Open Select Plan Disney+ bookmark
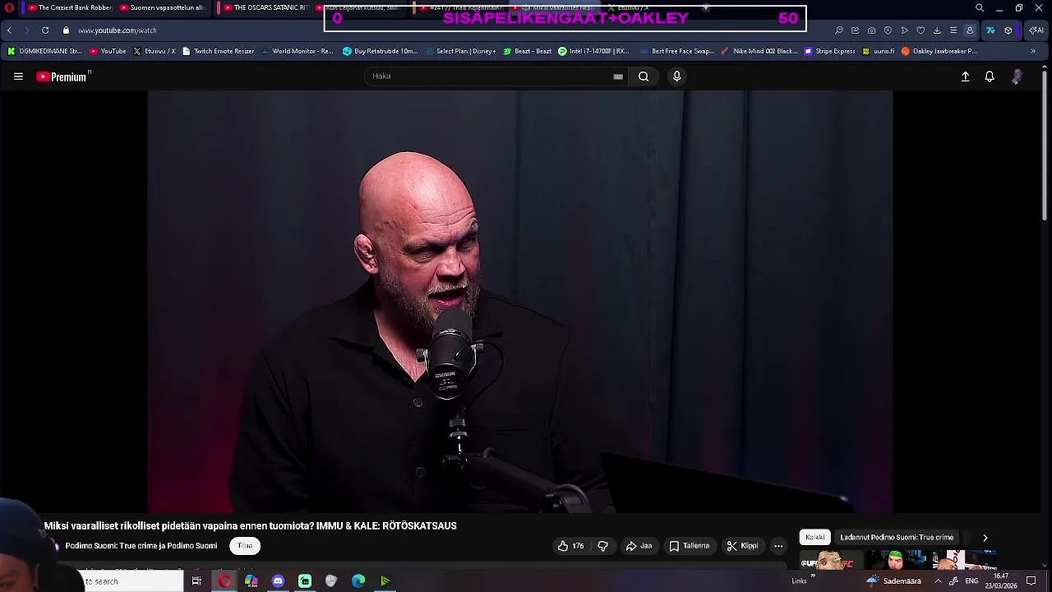The height and width of the screenshot is (592, 1052). [460, 51]
